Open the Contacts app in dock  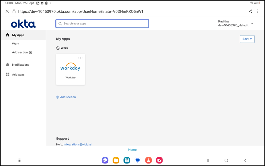pyautogui.click(x=149, y=160)
